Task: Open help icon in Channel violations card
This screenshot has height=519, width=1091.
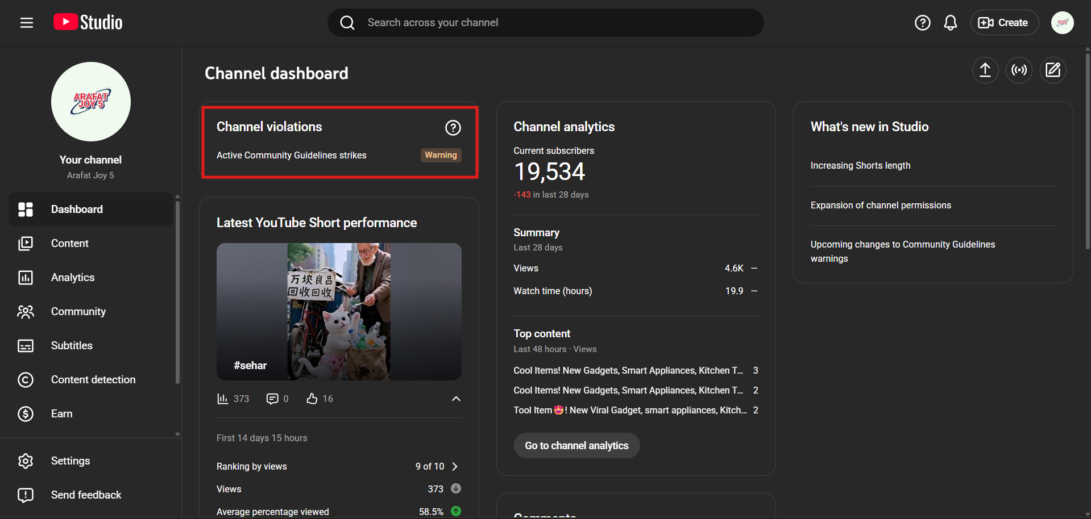Action: point(453,128)
